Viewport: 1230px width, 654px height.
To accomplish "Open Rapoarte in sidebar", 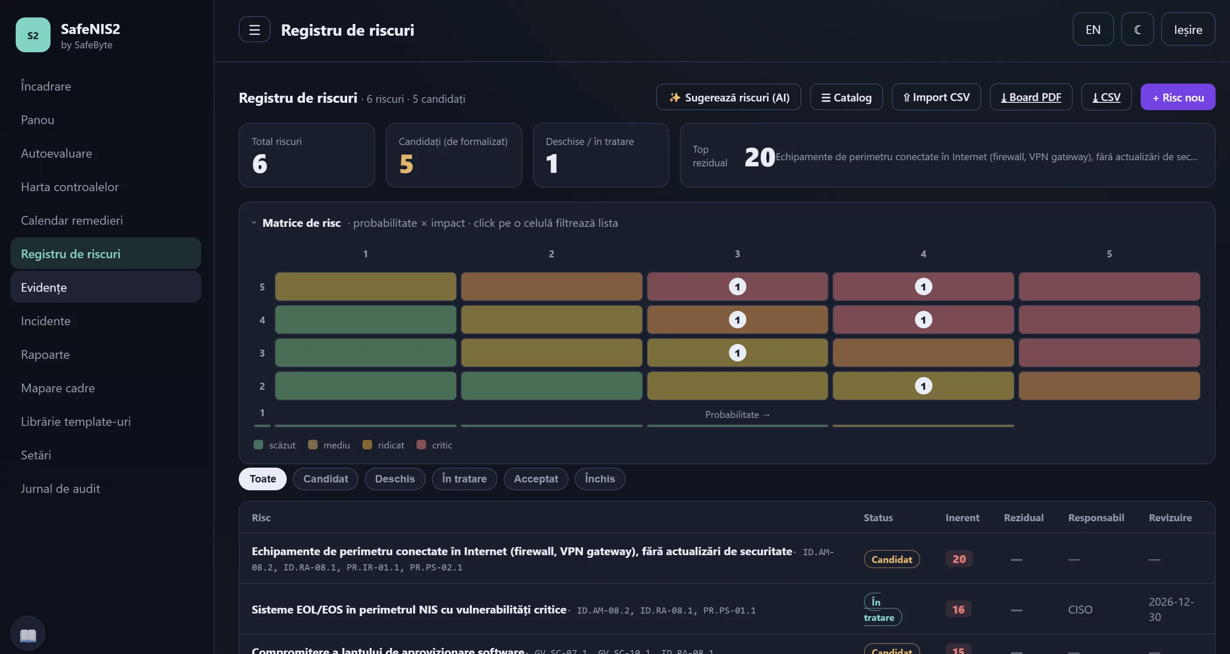I will [x=105, y=354].
